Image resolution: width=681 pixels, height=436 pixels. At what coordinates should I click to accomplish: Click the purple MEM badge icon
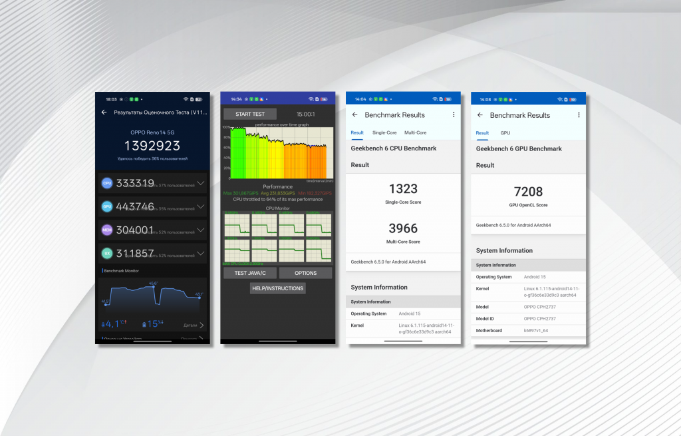click(x=107, y=230)
